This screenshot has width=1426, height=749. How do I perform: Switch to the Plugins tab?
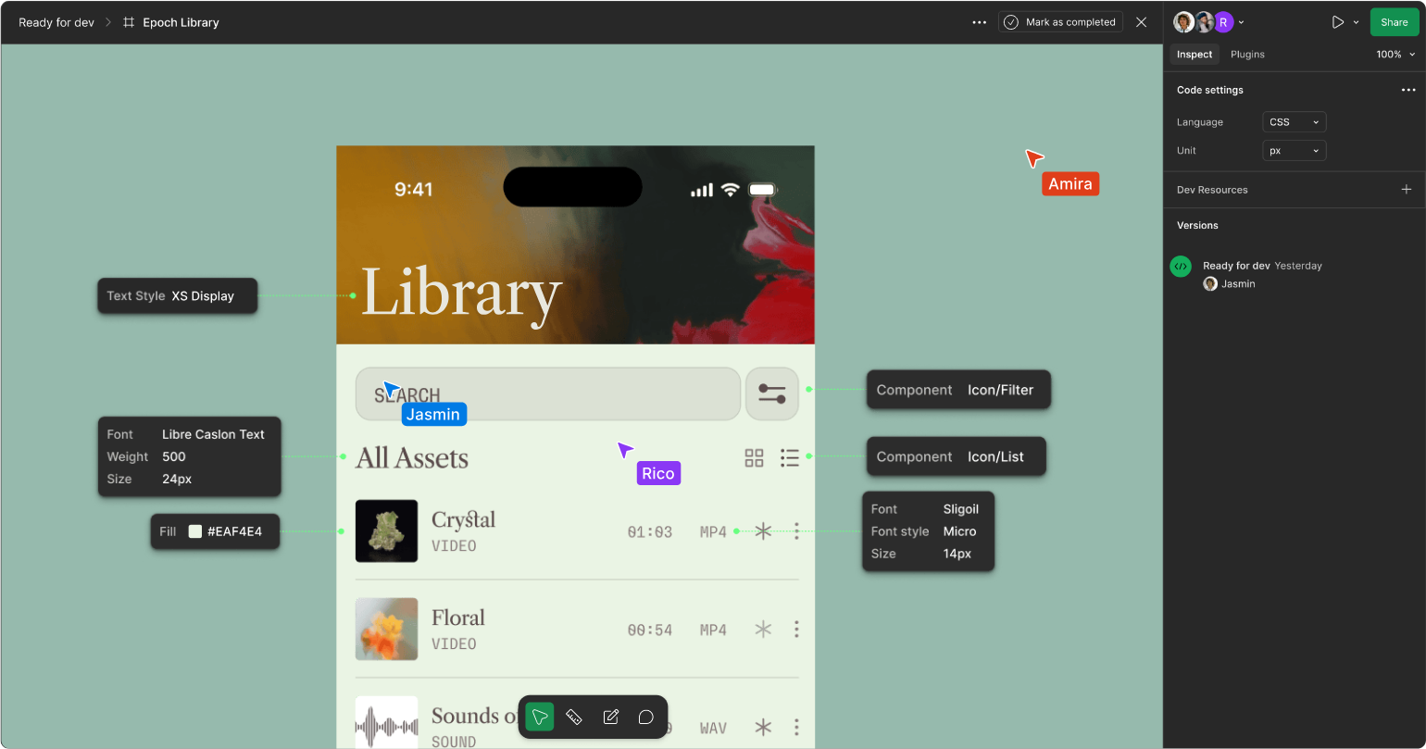click(1247, 55)
